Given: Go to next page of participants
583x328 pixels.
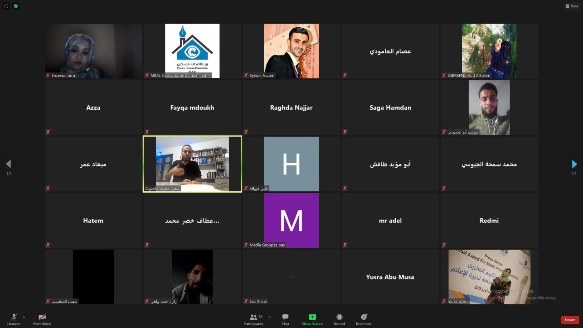Looking at the screenshot, I should point(574,164).
